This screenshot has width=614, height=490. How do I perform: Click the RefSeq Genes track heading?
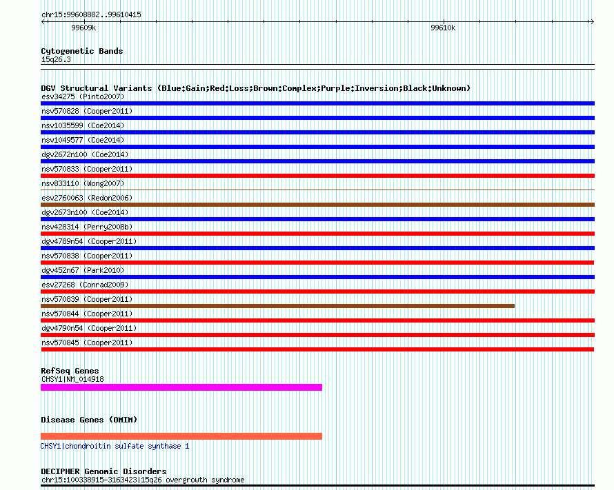(70, 371)
